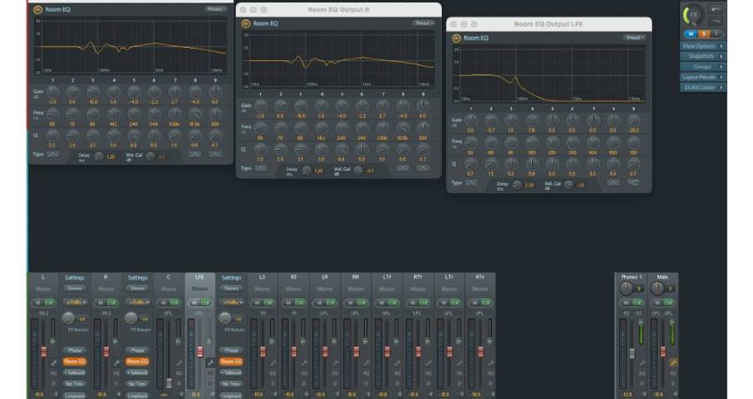The height and width of the screenshot is (399, 753).
Task: Click Vol. Cal knob in Room EQ Output LFE
Action: (569, 185)
